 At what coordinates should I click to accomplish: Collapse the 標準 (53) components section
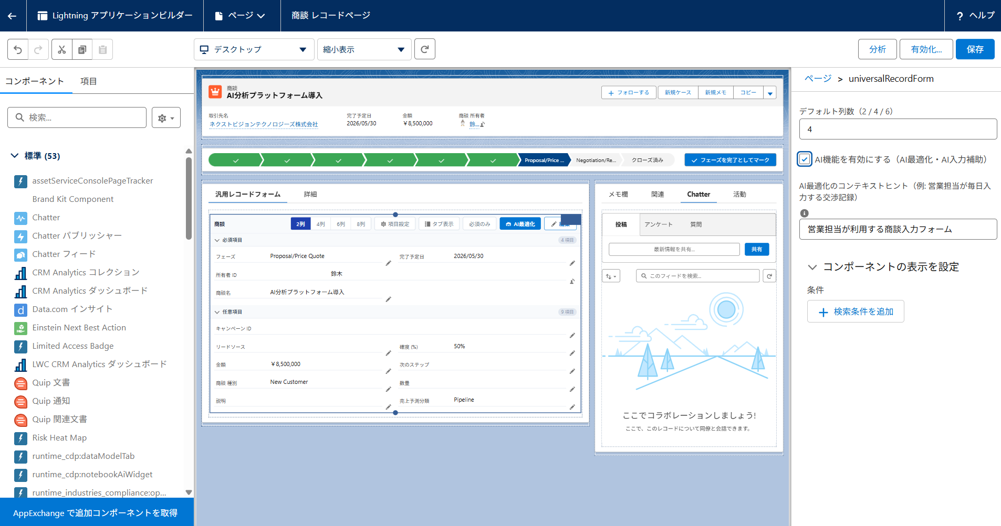pyautogui.click(x=15, y=156)
